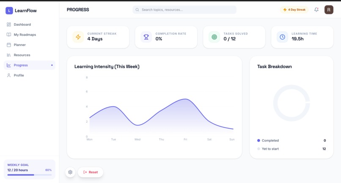This screenshot has width=341, height=183.
Task: Click the Task Breakdown donut chart
Action: 291,103
